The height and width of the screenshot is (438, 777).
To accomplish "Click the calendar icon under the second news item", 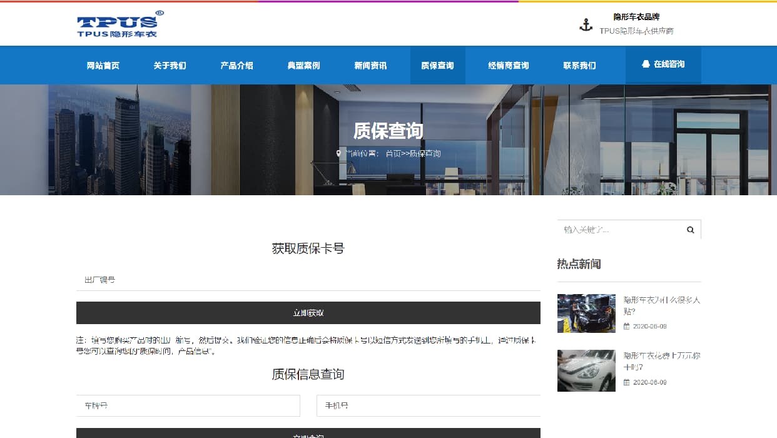I will (x=627, y=382).
